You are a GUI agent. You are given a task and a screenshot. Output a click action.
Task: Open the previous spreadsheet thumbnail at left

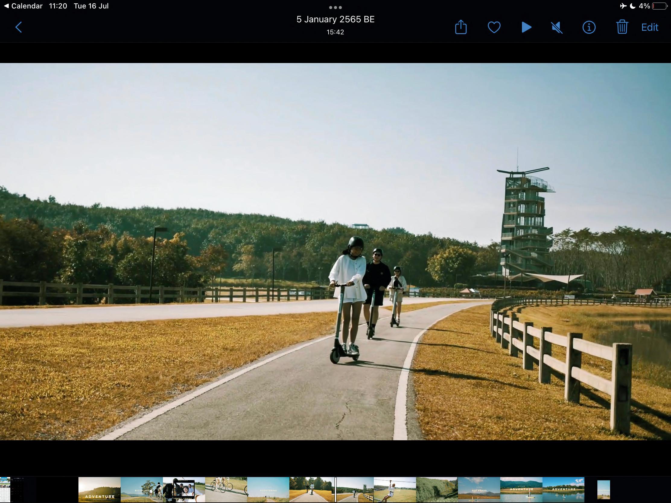[x=5, y=489]
